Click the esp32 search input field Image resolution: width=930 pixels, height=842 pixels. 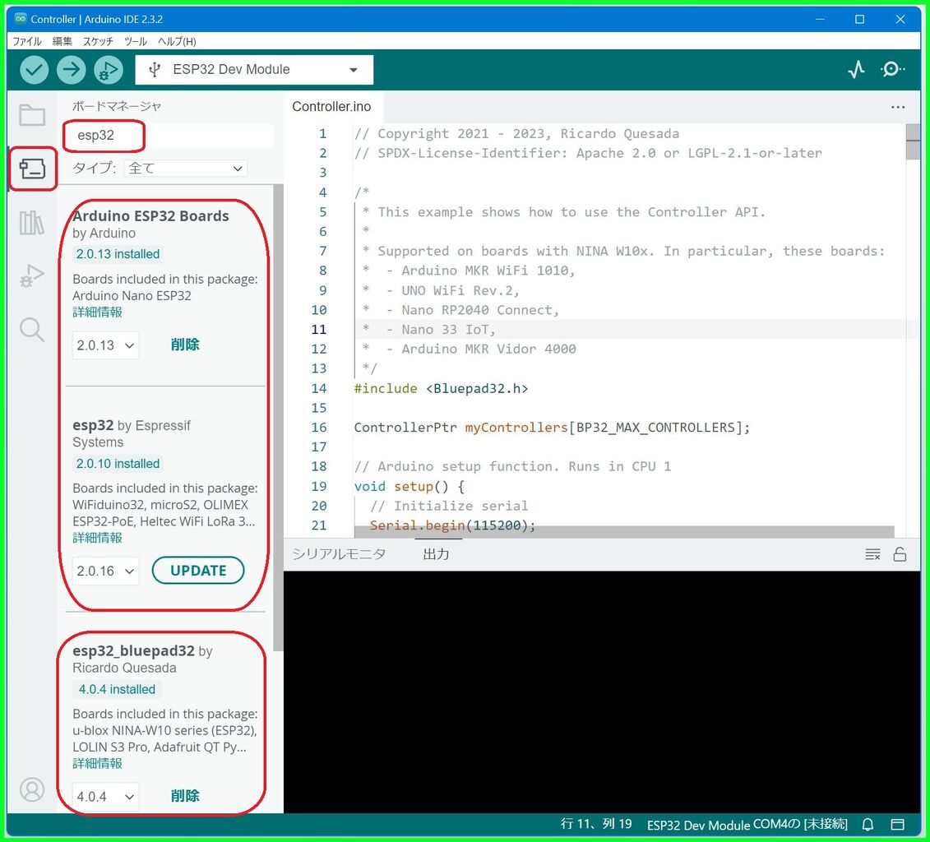pyautogui.click(x=164, y=136)
